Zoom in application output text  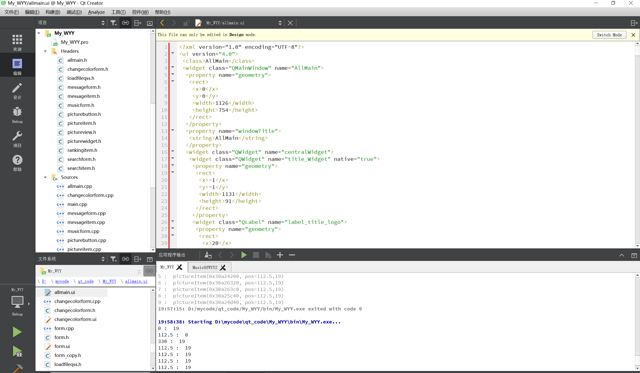280,255
